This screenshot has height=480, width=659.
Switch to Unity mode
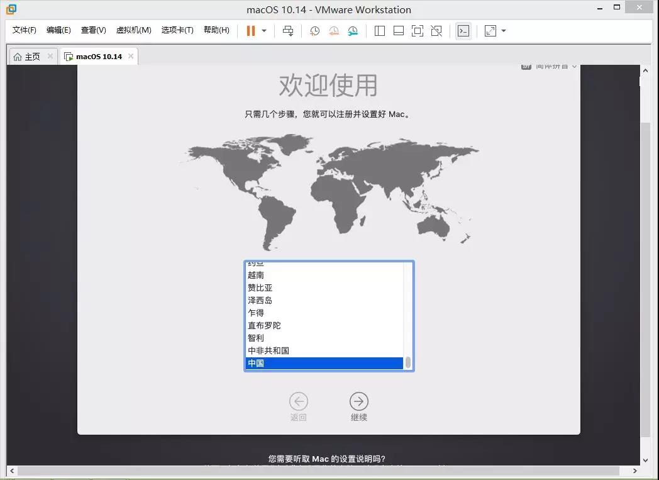pyautogui.click(x=436, y=31)
